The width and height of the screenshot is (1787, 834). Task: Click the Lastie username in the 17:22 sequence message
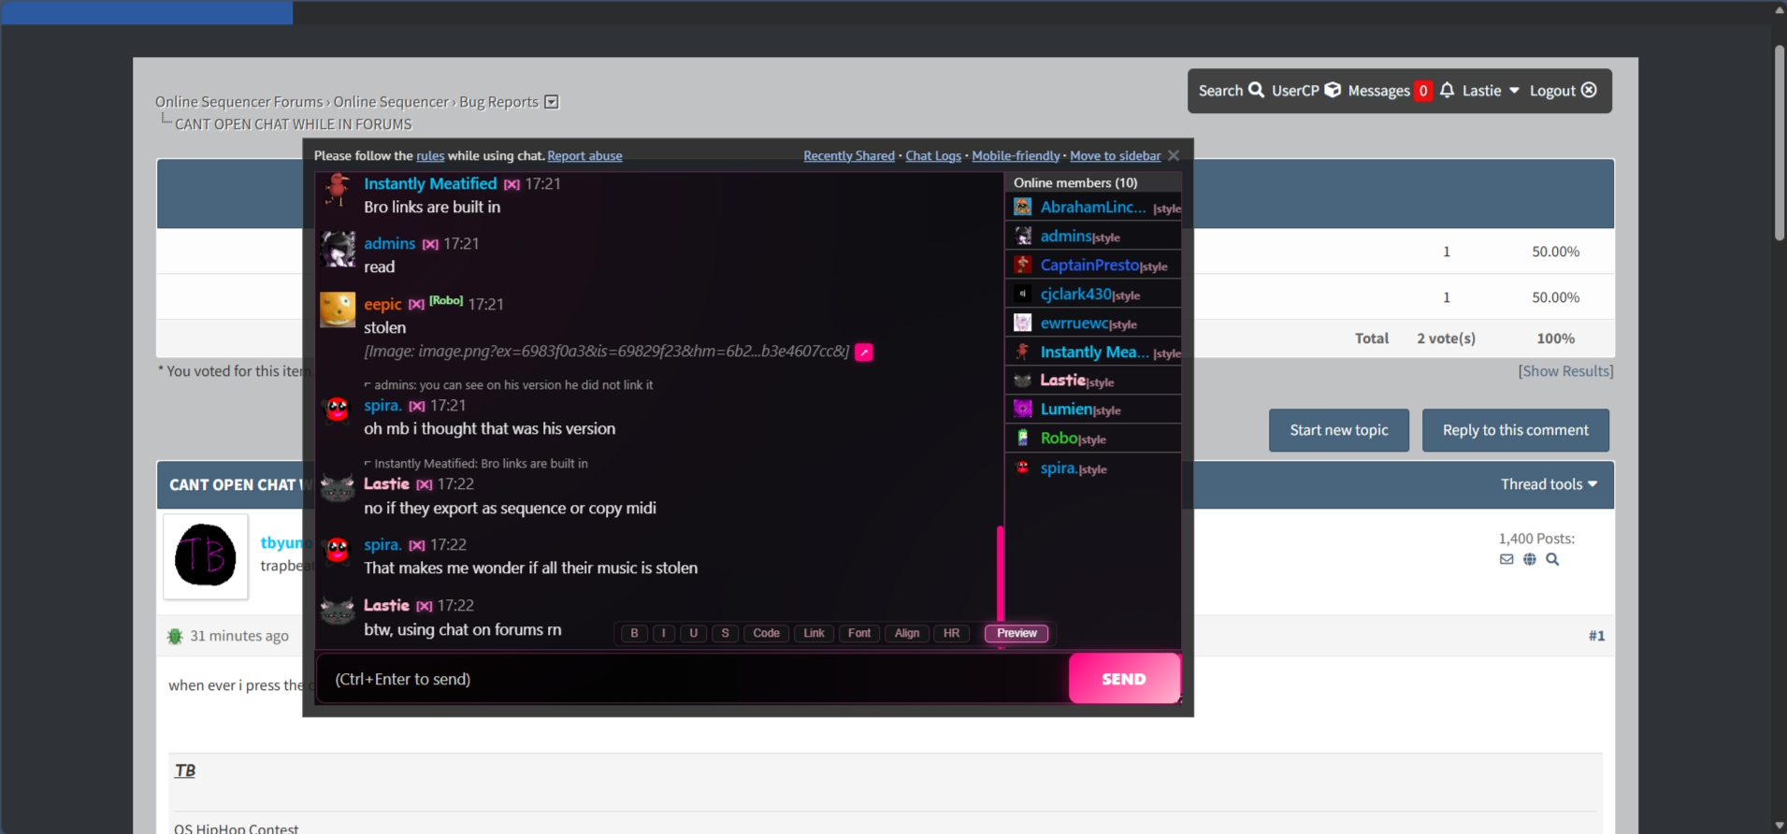pyautogui.click(x=386, y=484)
